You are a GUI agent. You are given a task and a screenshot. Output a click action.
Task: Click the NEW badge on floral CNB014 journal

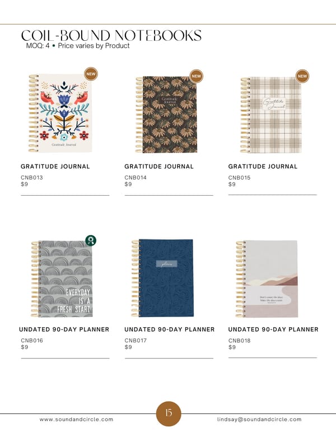click(x=196, y=76)
